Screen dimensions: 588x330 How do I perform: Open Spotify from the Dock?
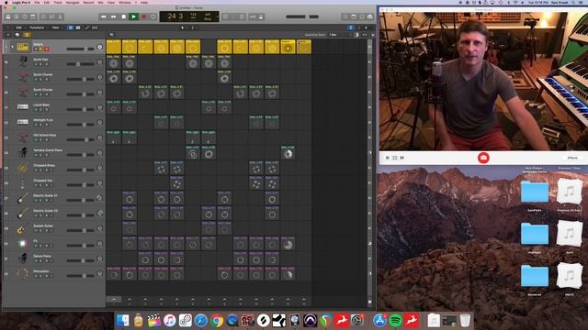pyautogui.click(x=396, y=320)
